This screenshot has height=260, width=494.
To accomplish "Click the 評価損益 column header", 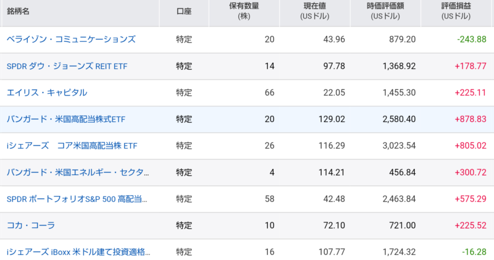I will tap(456, 11).
